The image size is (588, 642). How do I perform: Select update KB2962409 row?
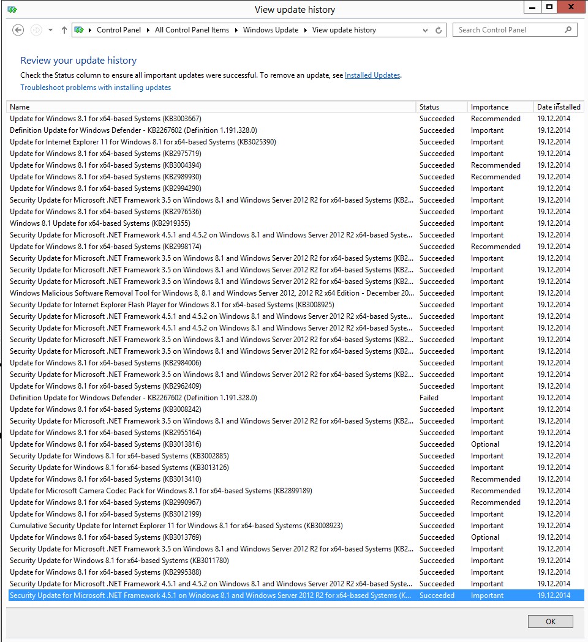coord(296,386)
